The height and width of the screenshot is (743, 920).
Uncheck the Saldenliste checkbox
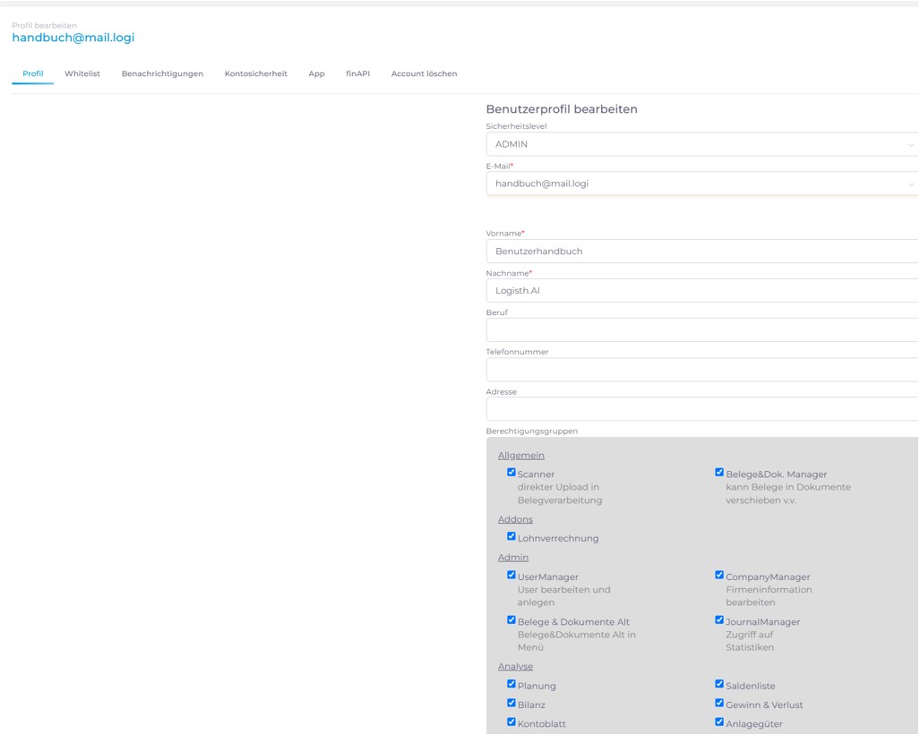(719, 684)
